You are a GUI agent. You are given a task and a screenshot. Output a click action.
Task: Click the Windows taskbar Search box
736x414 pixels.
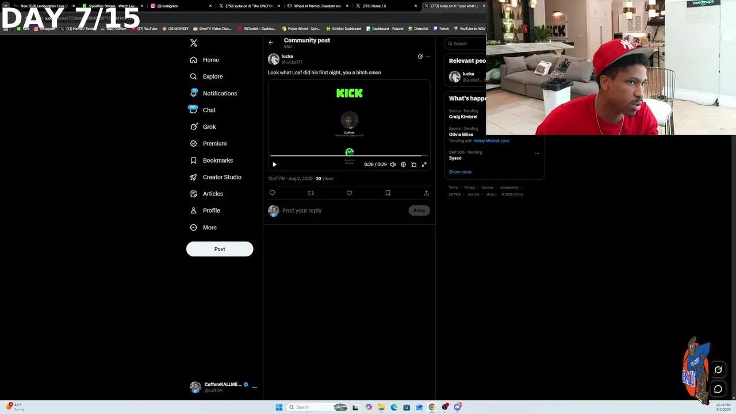[x=317, y=407]
